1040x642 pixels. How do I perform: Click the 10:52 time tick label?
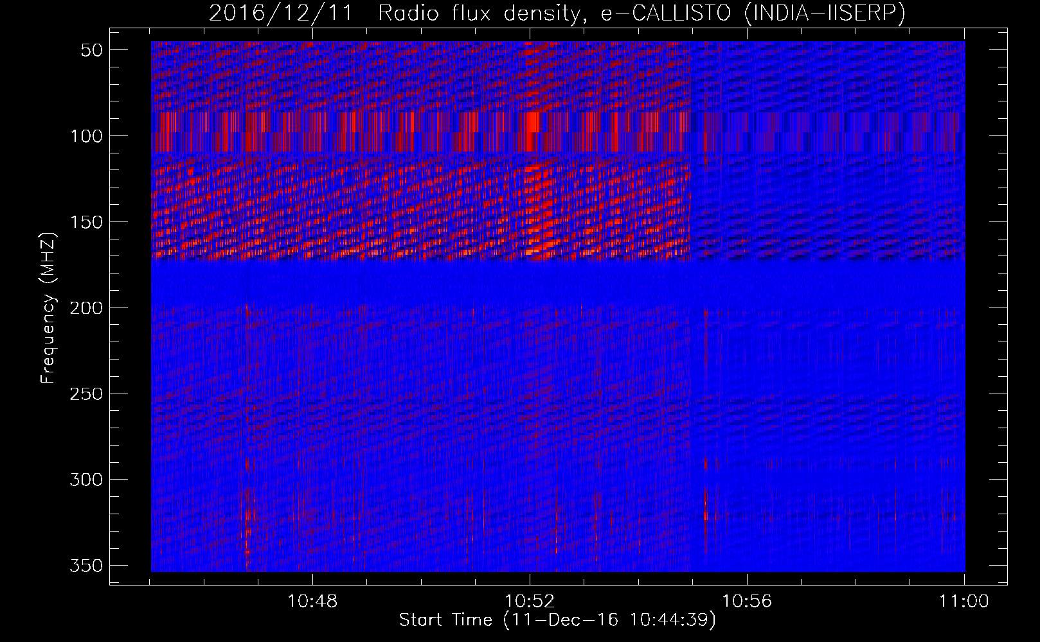pos(530,602)
